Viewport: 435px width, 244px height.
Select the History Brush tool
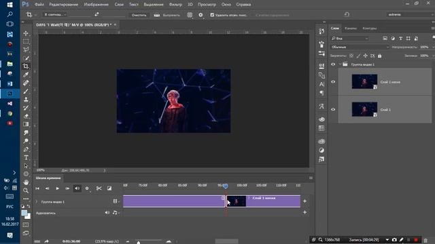(26, 108)
